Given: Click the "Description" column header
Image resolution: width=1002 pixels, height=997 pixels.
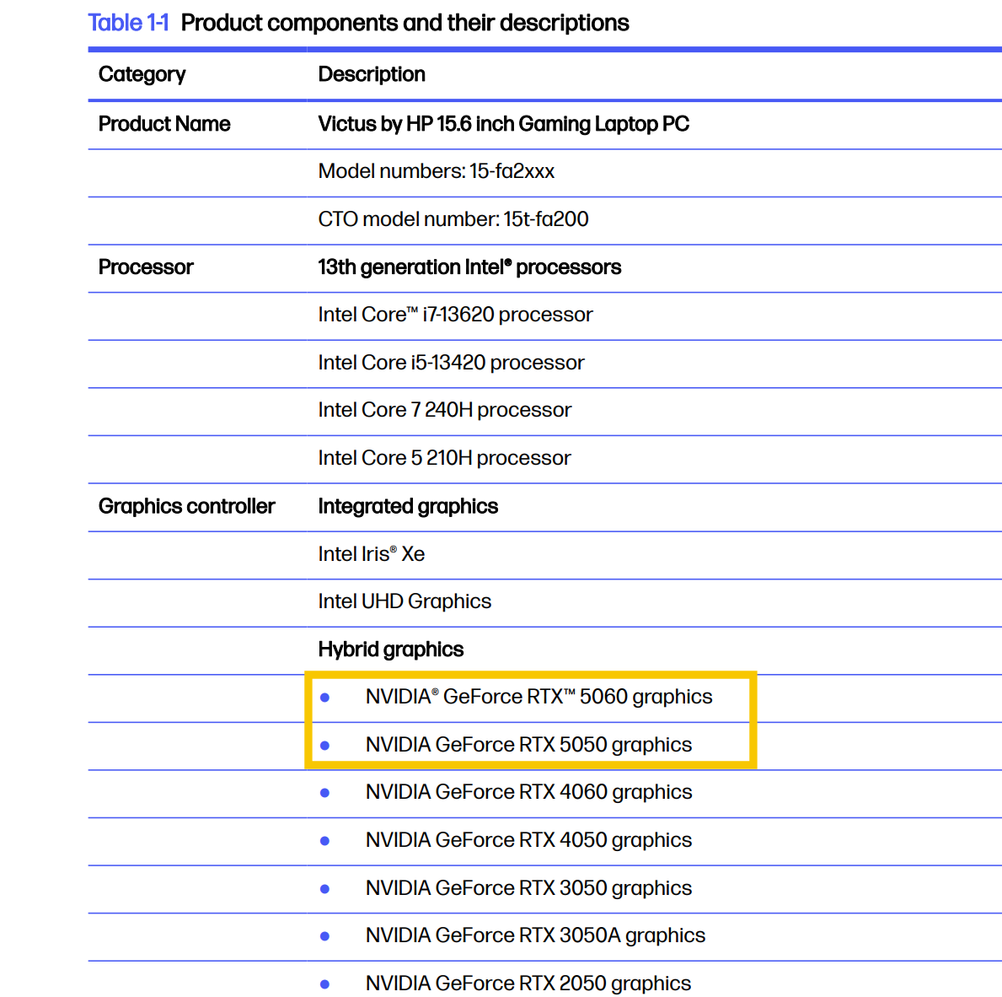Looking at the screenshot, I should [x=372, y=74].
